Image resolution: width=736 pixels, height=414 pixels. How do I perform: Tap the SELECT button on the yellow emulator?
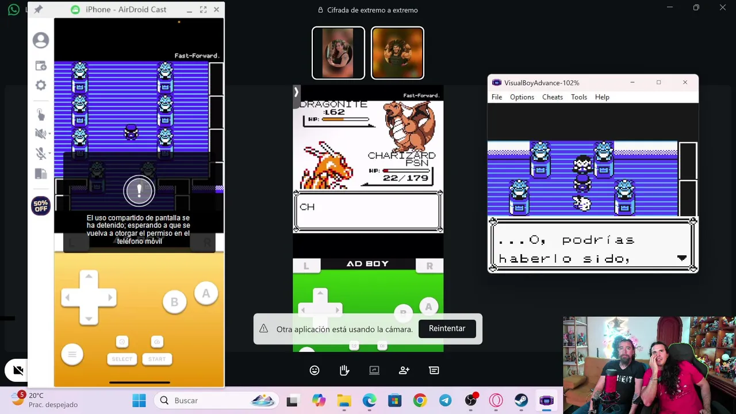[x=122, y=359]
